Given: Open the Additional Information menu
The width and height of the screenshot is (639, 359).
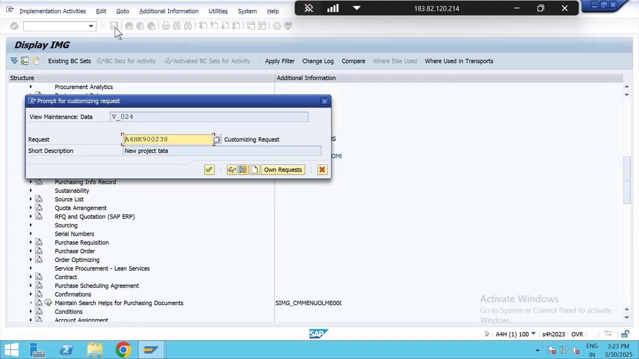Looking at the screenshot, I should pos(169,11).
